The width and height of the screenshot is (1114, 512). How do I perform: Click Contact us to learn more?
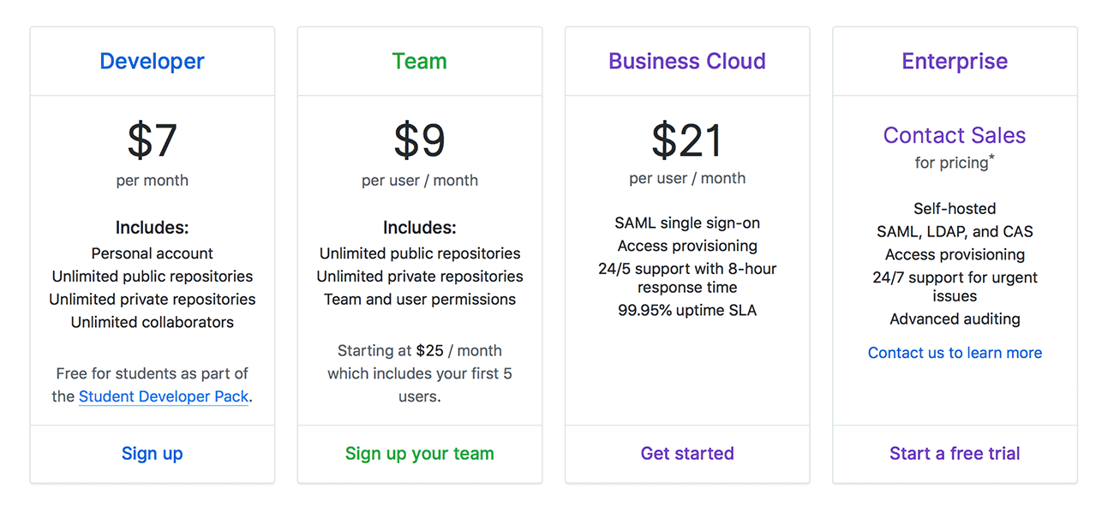pyautogui.click(x=955, y=353)
